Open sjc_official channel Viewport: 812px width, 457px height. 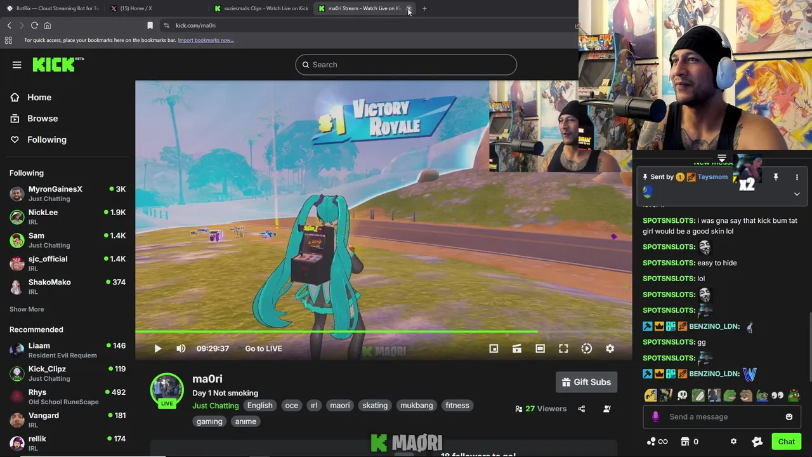(x=68, y=263)
